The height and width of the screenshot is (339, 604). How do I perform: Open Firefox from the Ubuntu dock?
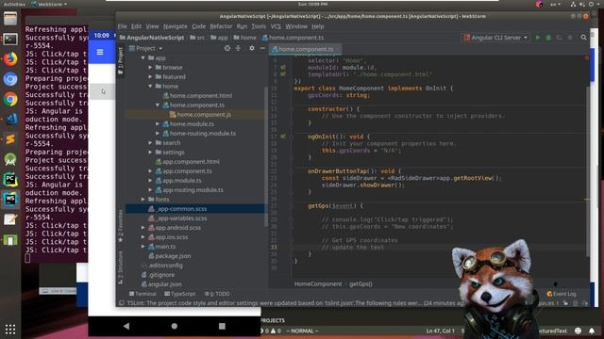point(10,58)
